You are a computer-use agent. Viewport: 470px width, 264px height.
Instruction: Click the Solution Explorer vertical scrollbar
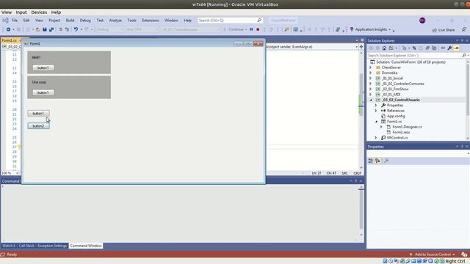[468, 99]
